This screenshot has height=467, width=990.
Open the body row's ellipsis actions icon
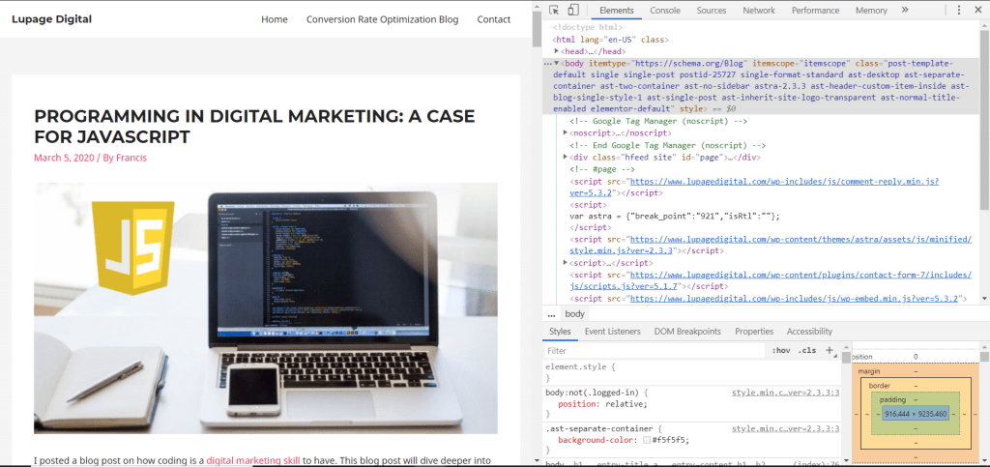coord(547,64)
